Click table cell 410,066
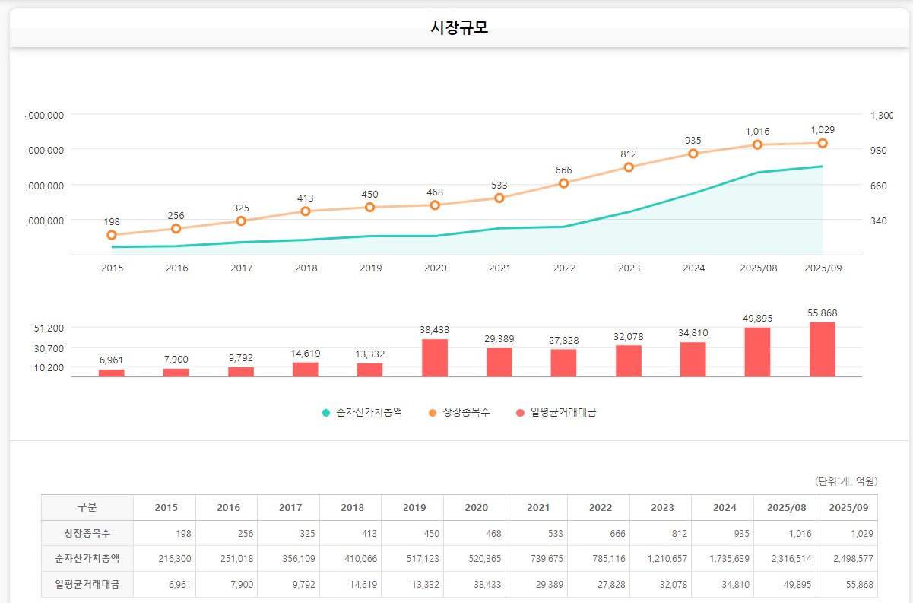Image resolution: width=913 pixels, height=603 pixels. pos(350,559)
